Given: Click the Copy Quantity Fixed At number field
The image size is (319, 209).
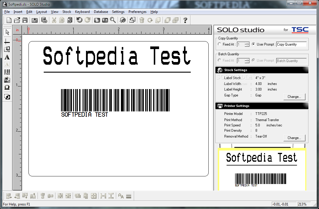Looking at the screenshot, I should pos(241,44).
